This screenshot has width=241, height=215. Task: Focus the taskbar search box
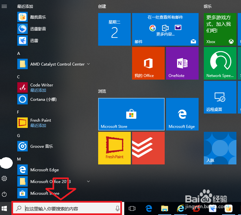67,208
